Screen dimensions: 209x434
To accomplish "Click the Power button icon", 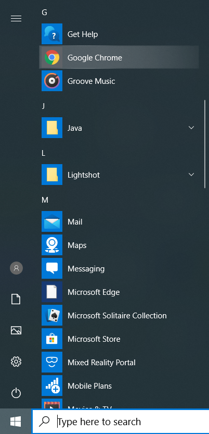I will coord(16,393).
